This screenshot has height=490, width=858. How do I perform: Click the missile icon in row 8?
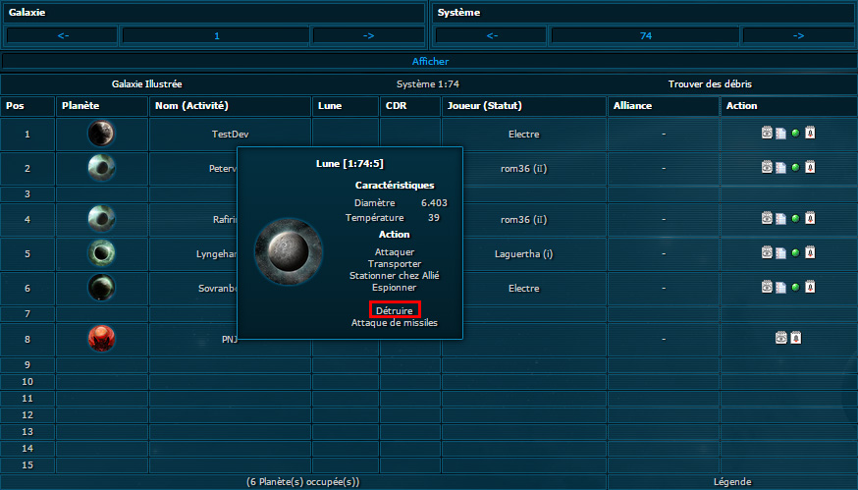click(795, 338)
